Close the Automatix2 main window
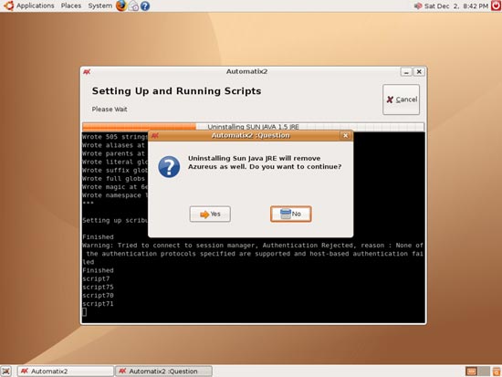Screen dimensions: 502x377 click(x=419, y=72)
